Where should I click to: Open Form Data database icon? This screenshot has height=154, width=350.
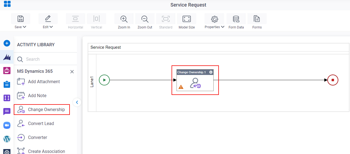236,19
